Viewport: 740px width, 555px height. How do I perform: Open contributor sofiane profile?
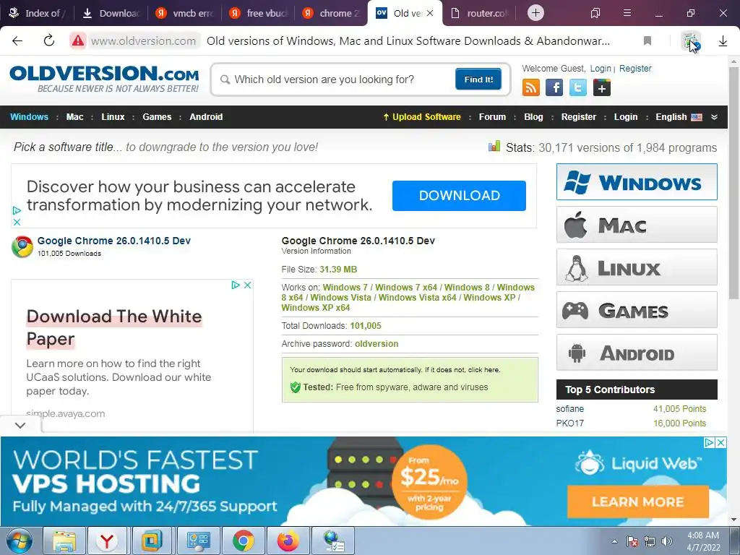[x=569, y=409]
